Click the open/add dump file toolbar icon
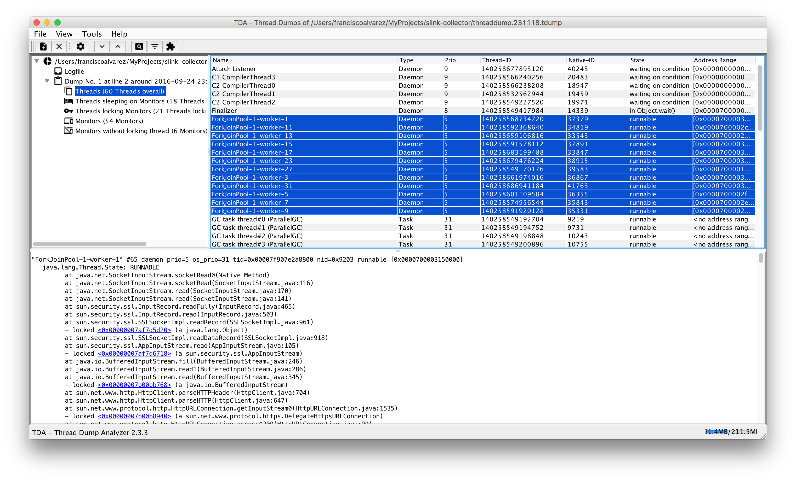The width and height of the screenshot is (796, 481). [43, 47]
